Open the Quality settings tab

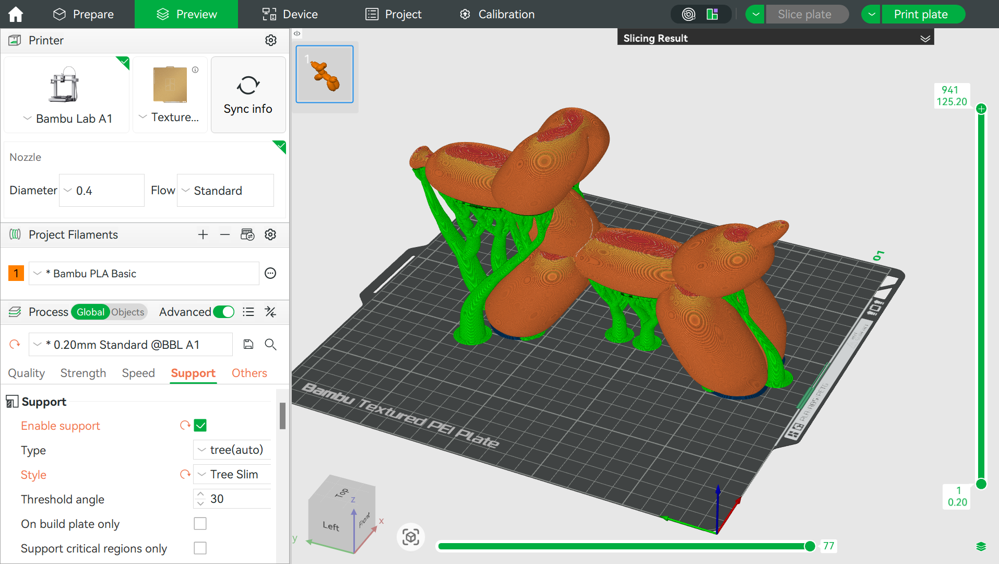pyautogui.click(x=27, y=373)
